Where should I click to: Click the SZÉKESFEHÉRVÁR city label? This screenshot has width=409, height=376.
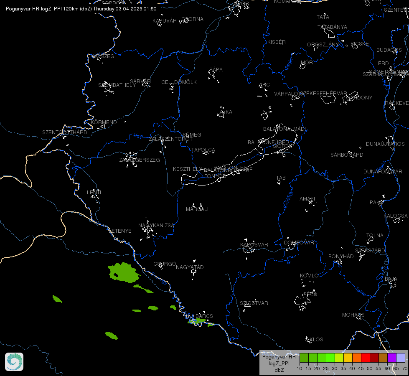click(323, 94)
